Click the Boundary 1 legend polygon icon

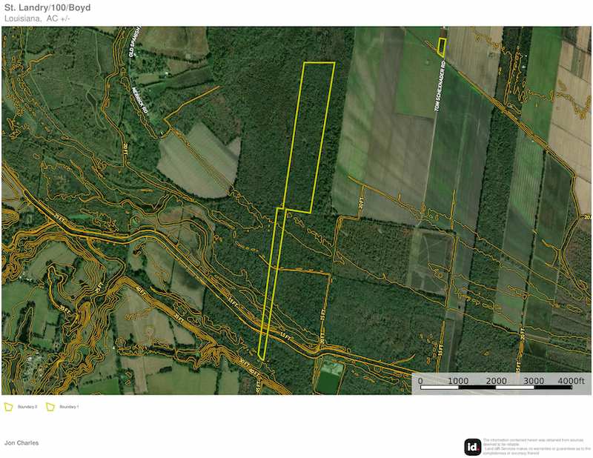pyautogui.click(x=51, y=407)
